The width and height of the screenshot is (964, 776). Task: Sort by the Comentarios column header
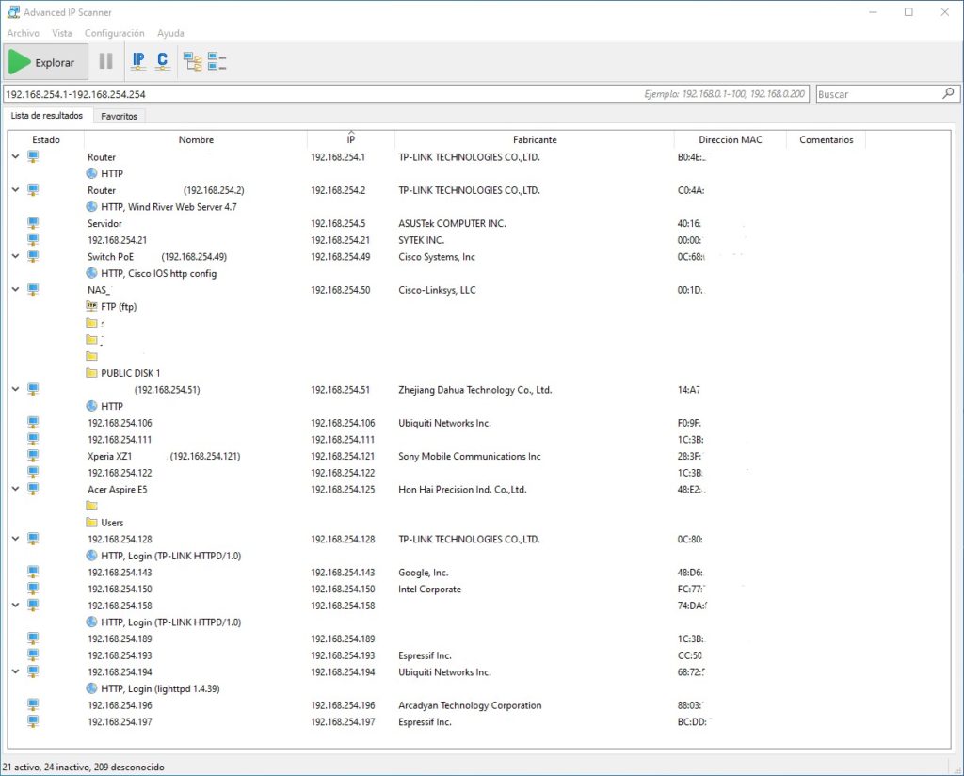pos(827,139)
